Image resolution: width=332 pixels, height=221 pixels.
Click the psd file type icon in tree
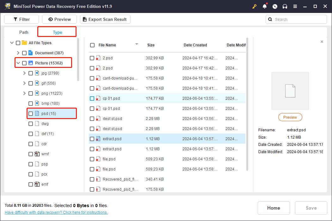coord(37,114)
